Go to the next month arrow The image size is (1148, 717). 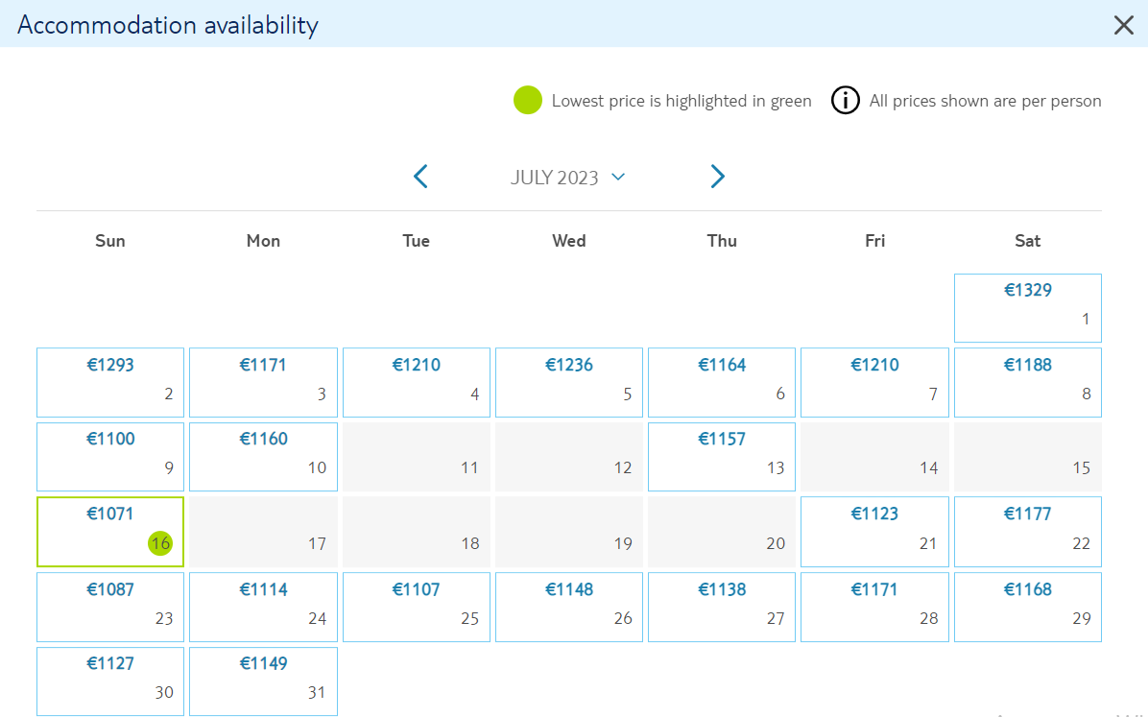coord(718,177)
